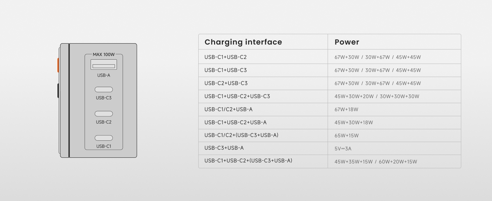Click the USB-C1/C2+USB-A row label
Screen dimensions: 492x201
(x=229, y=110)
